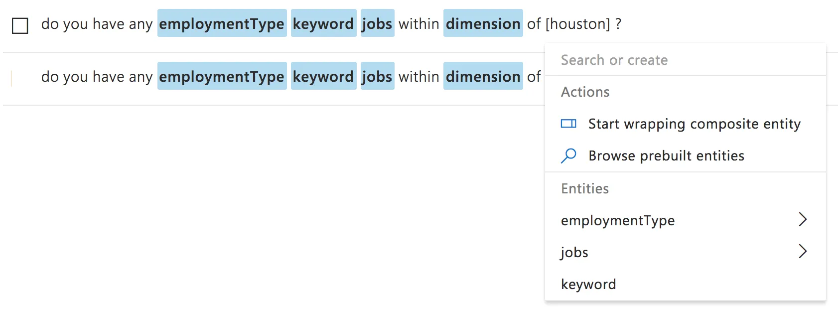The height and width of the screenshot is (313, 838).
Task: Click the [houston] token in the first utterance
Action: [x=578, y=24]
